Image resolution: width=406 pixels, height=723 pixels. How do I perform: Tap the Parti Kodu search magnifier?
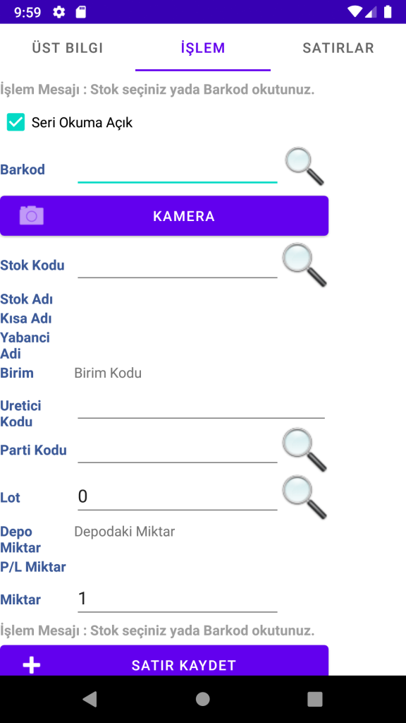coord(304,450)
